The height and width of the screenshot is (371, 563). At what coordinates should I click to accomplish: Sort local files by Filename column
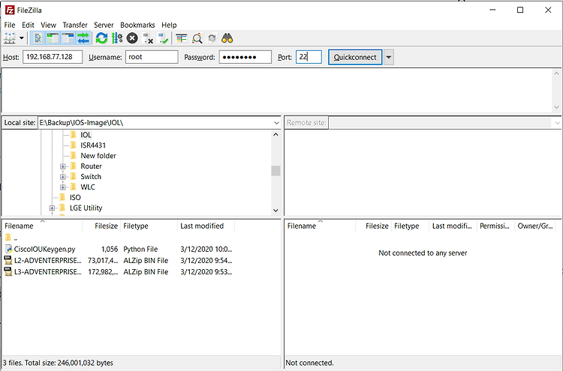[42, 226]
